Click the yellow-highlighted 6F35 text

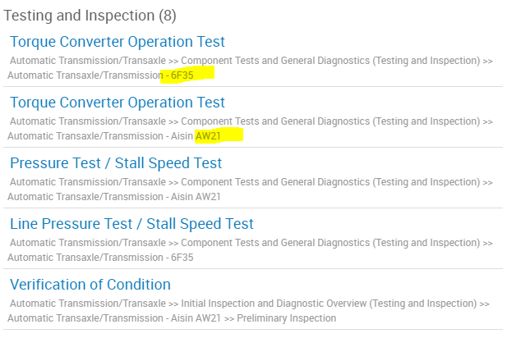(182, 75)
